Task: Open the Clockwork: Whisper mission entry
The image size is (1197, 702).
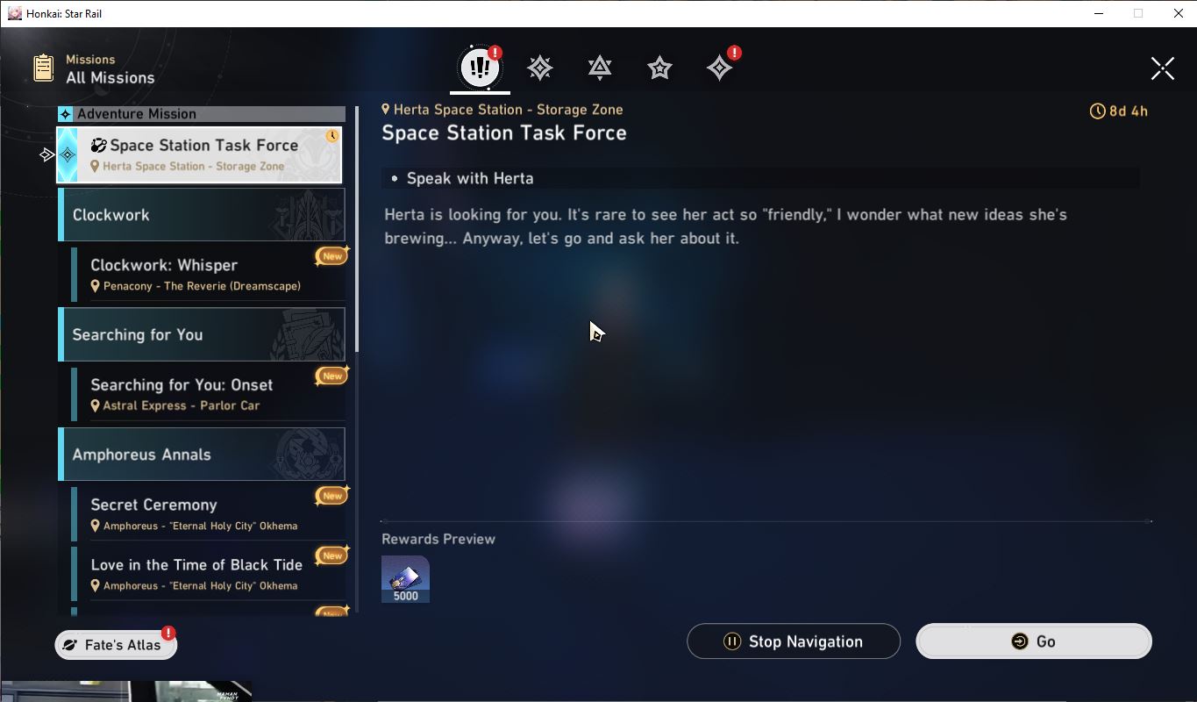Action: tap(209, 274)
